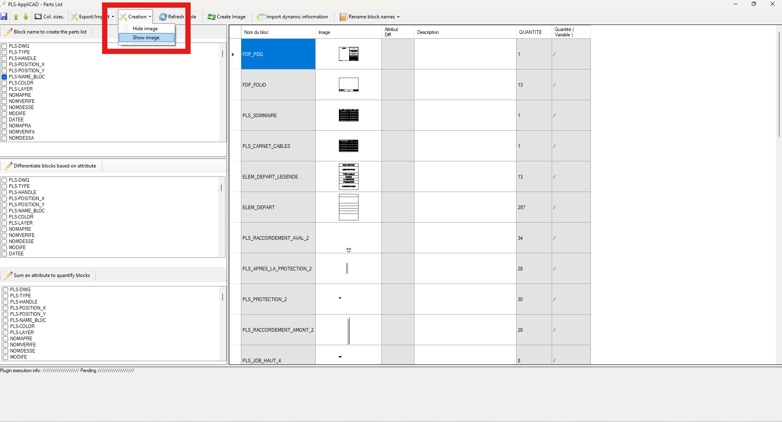Select the ELEM_DEPART_LEGENDE image thumbnail
This screenshot has width=782, height=422.
tap(348, 176)
